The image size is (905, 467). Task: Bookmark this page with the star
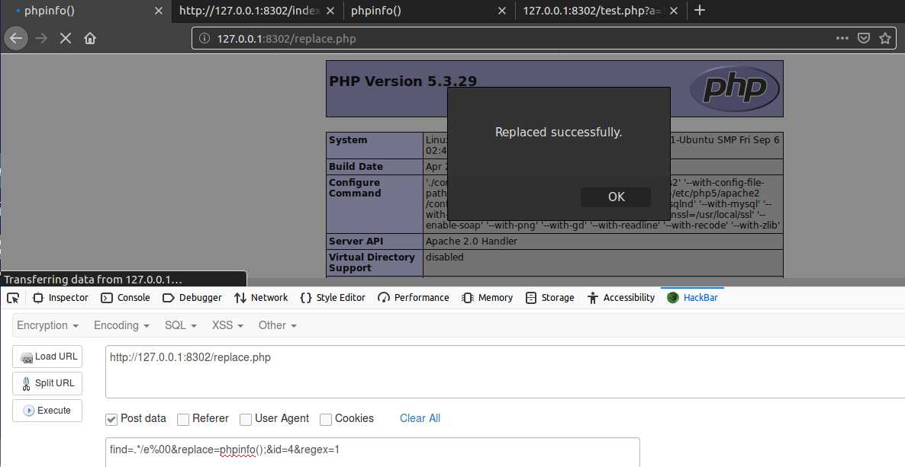(885, 39)
